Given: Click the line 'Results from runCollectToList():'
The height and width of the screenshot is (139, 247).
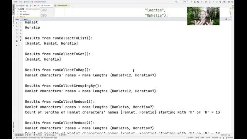Looking at the screenshot, I should point(59,38).
